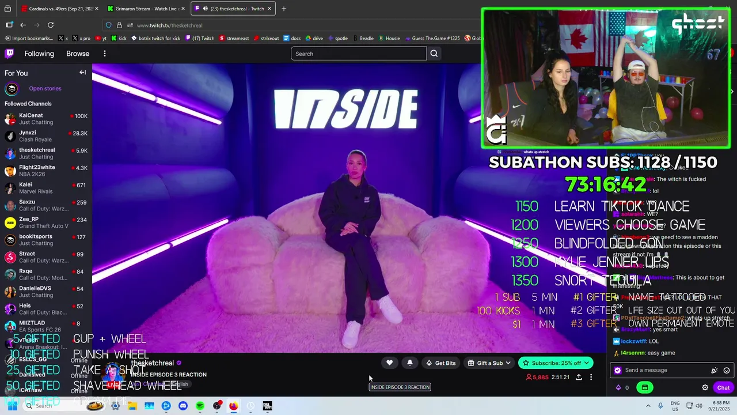Open Zee_RP's channel in sidebar
This screenshot has height=415, width=737.
(46, 222)
